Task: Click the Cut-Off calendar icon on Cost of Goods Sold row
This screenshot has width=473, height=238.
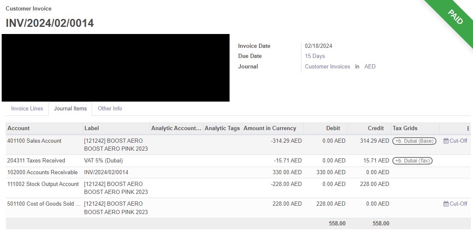Action: [446, 204]
